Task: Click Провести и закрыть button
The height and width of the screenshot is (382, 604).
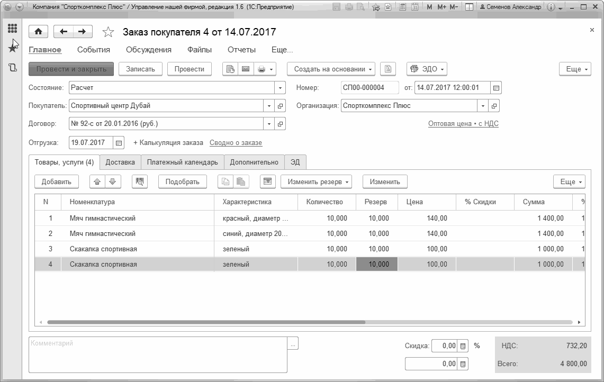Action: pyautogui.click(x=71, y=69)
